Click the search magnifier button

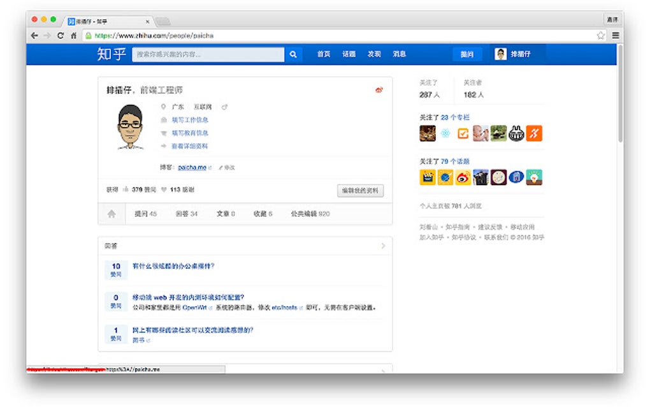[x=293, y=54]
